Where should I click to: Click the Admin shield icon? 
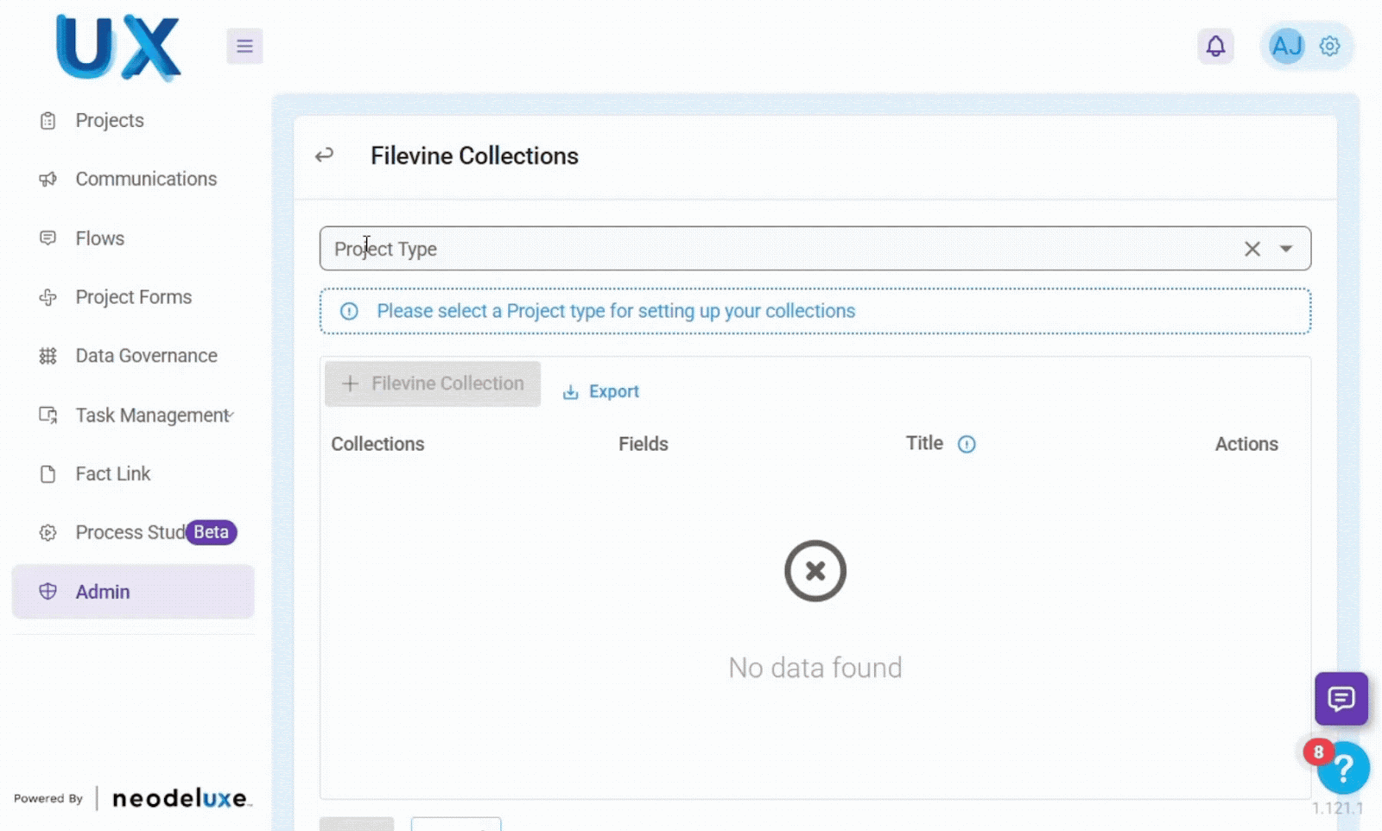point(48,592)
